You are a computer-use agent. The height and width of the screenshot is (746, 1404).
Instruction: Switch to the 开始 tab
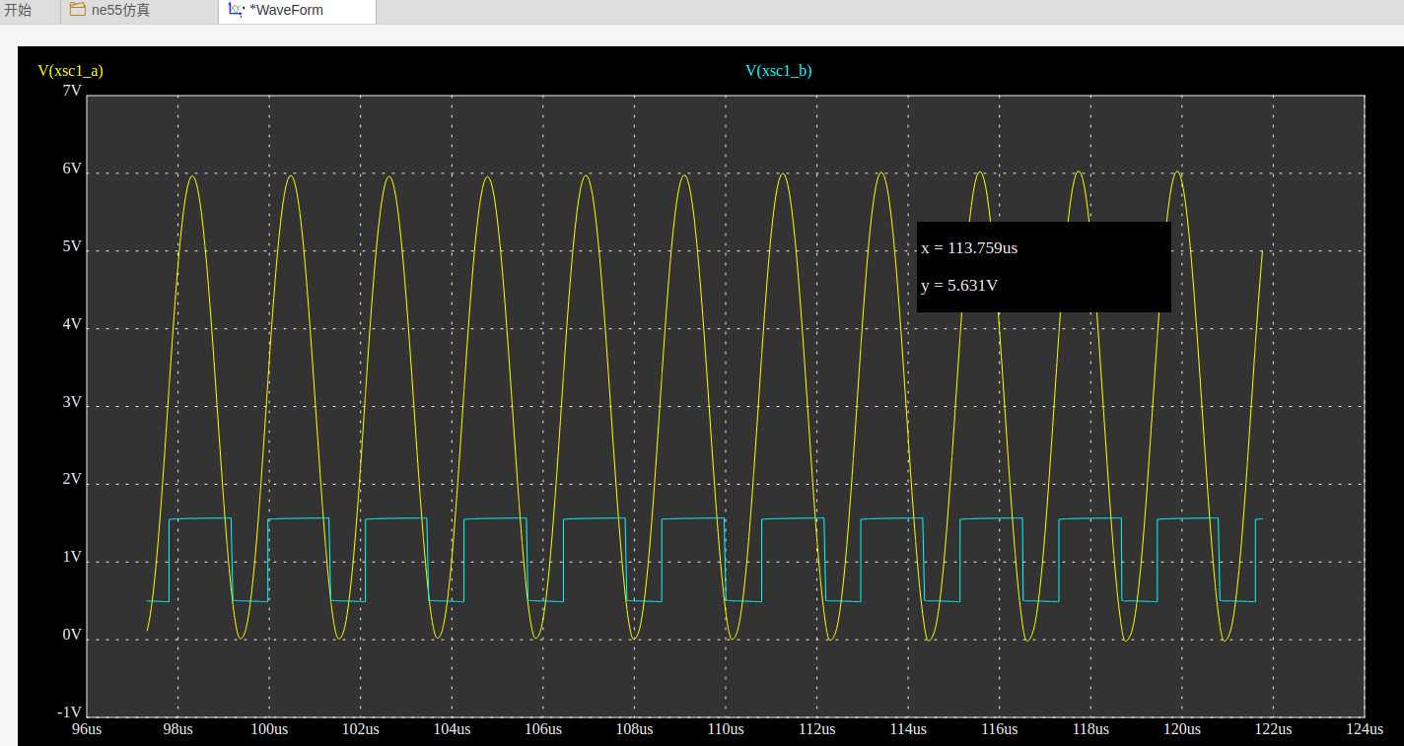[x=18, y=11]
